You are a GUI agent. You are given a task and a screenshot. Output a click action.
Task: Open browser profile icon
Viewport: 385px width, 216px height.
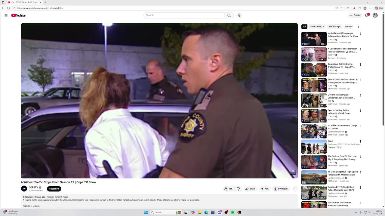(x=365, y=8)
